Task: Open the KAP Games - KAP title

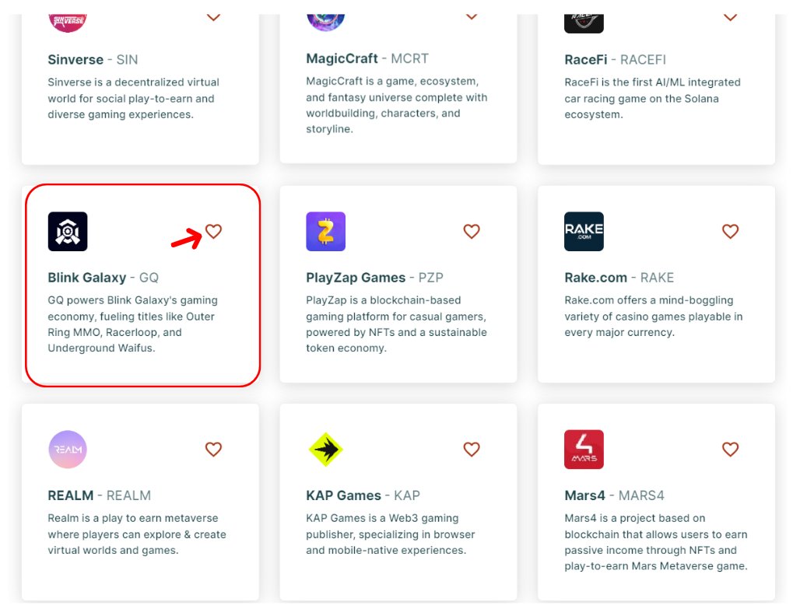Action: [x=363, y=495]
